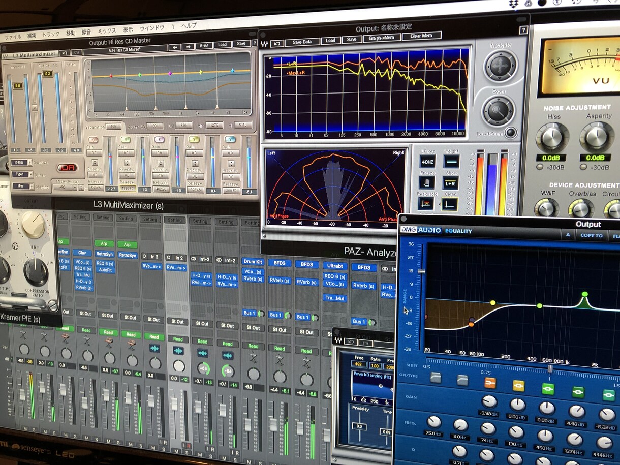Viewport: 620px width, 465px height.
Task: Click the Weight icon in PAZ Analyzer
Action: [451, 162]
